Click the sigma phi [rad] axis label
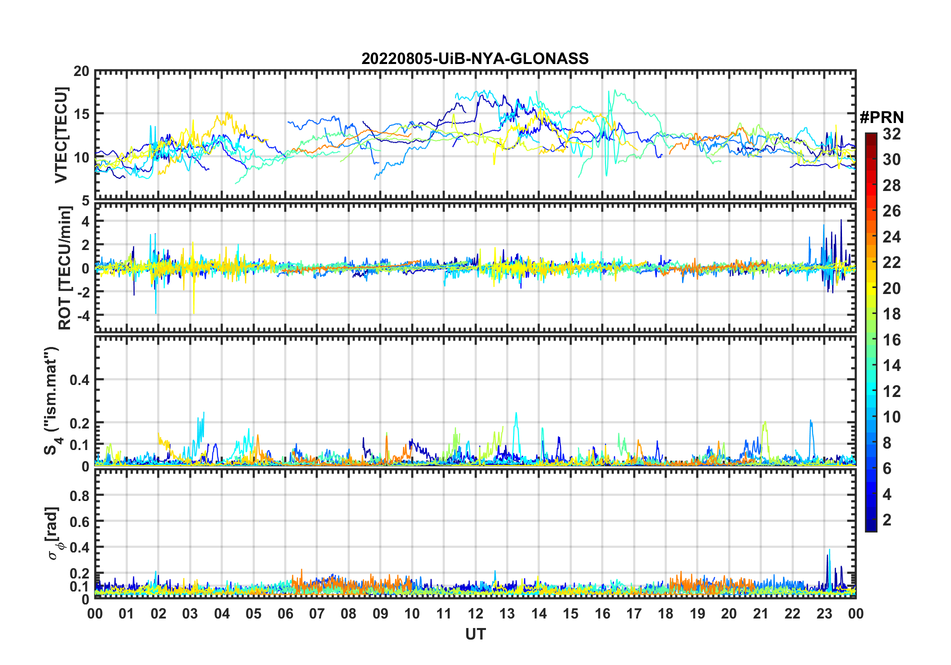The height and width of the screenshot is (665, 951). [x=54, y=533]
